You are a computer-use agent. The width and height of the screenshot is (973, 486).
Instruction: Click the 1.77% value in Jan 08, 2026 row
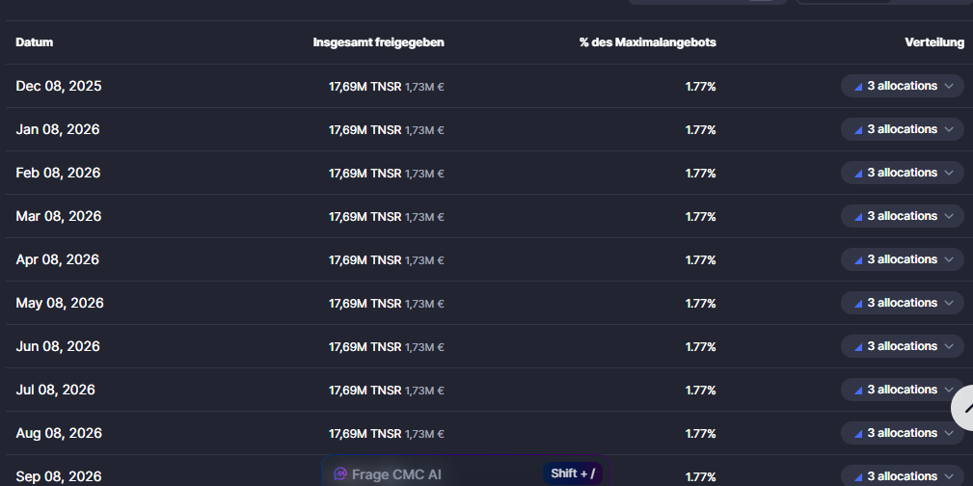pyautogui.click(x=700, y=130)
